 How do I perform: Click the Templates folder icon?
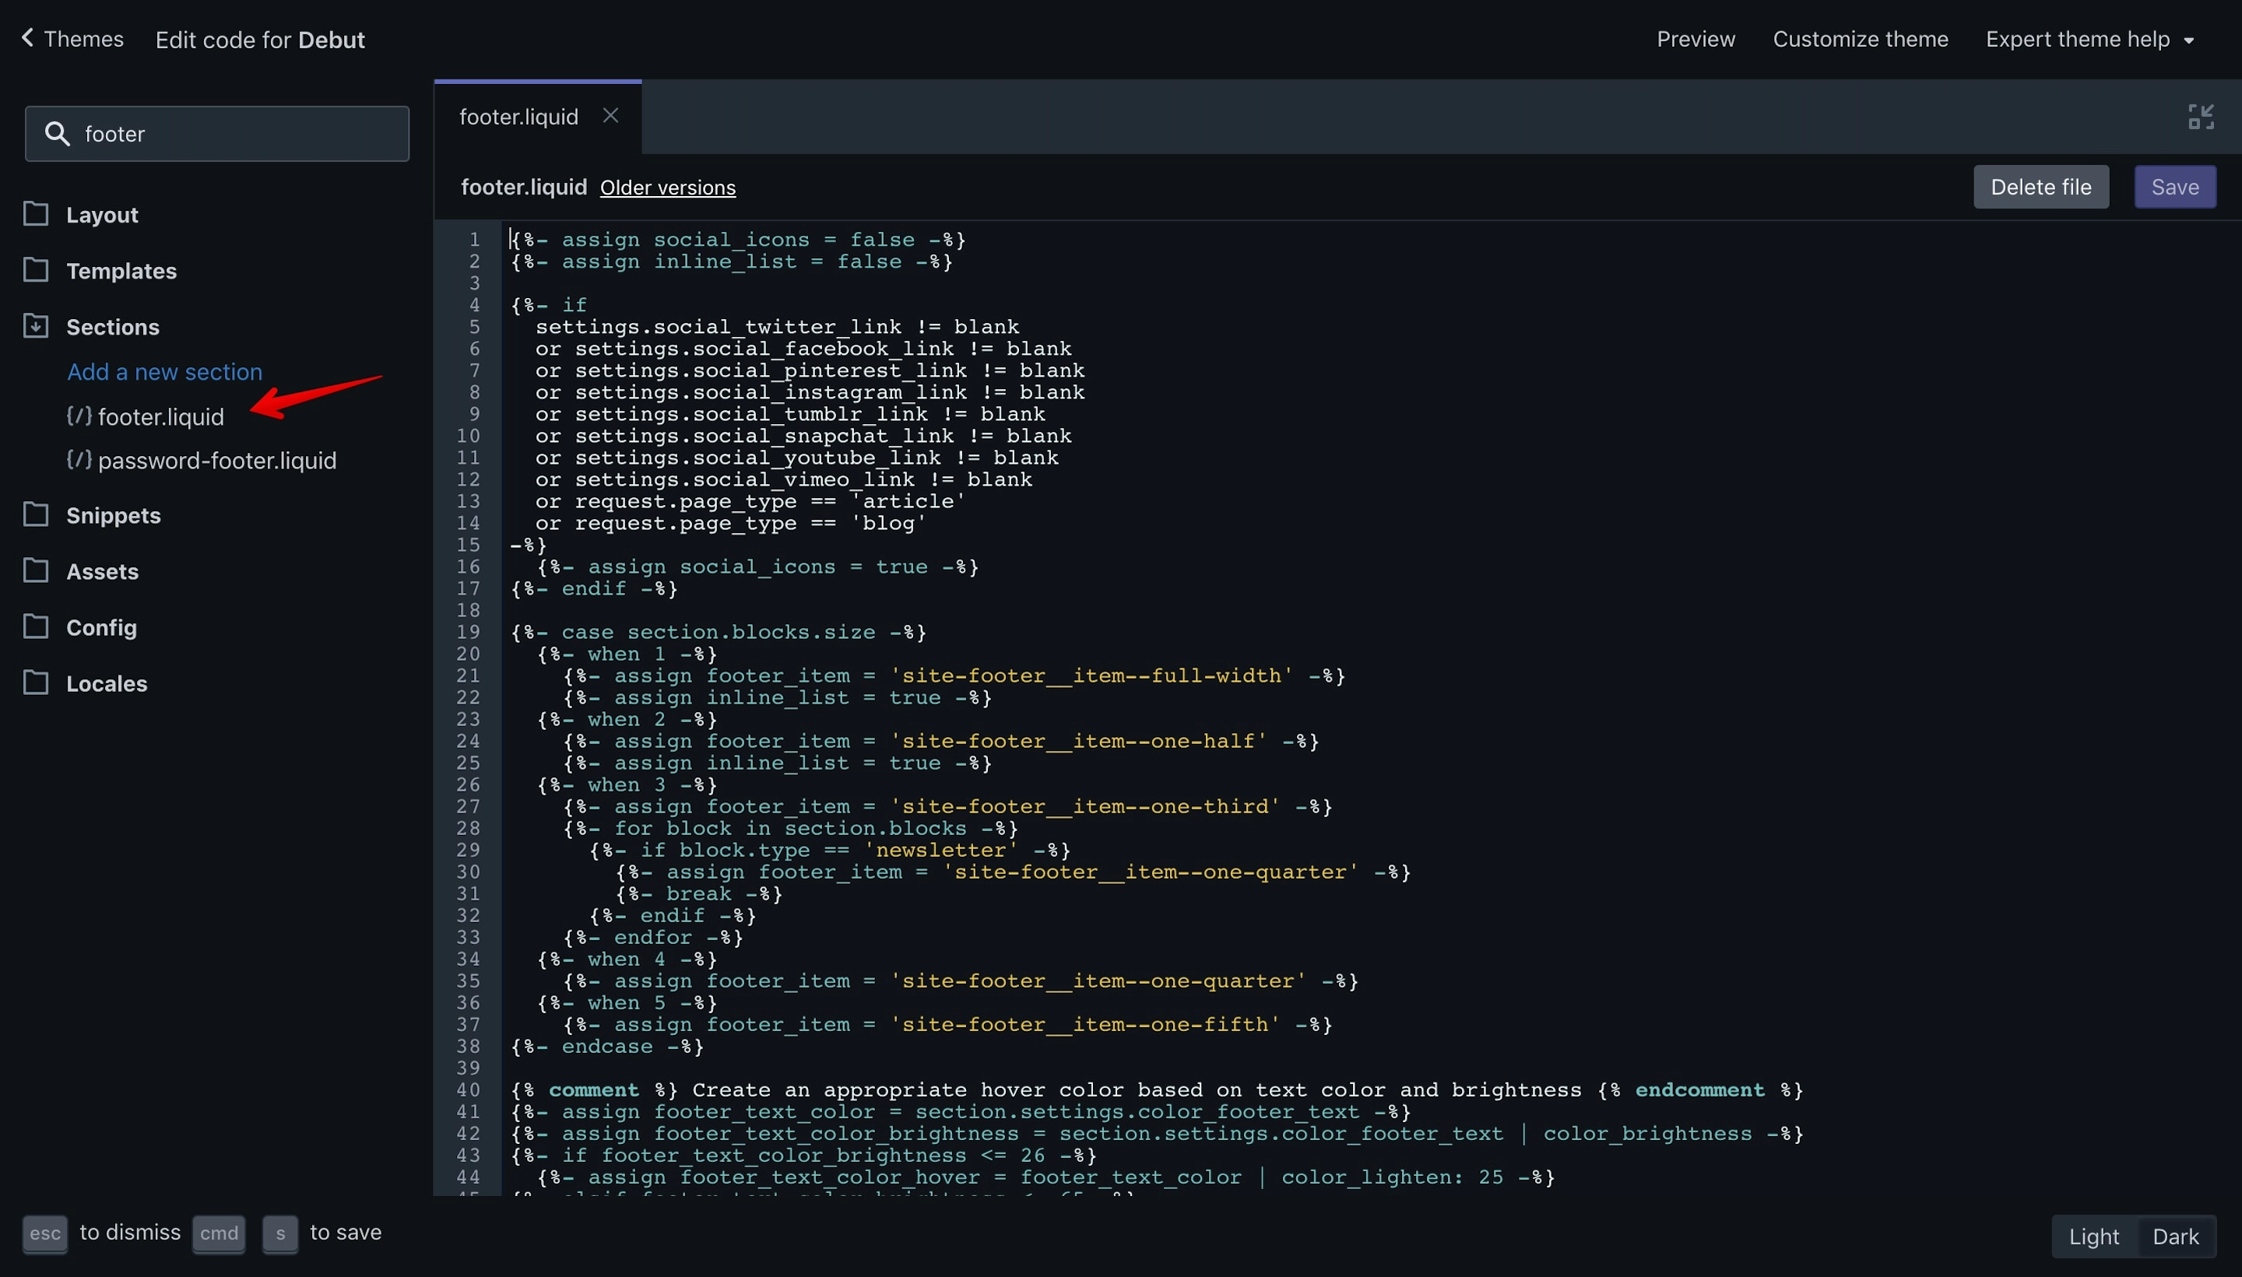[35, 270]
